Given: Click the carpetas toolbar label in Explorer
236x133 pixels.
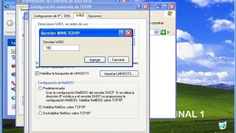Looking at the screenshot, I should pos(157,23).
